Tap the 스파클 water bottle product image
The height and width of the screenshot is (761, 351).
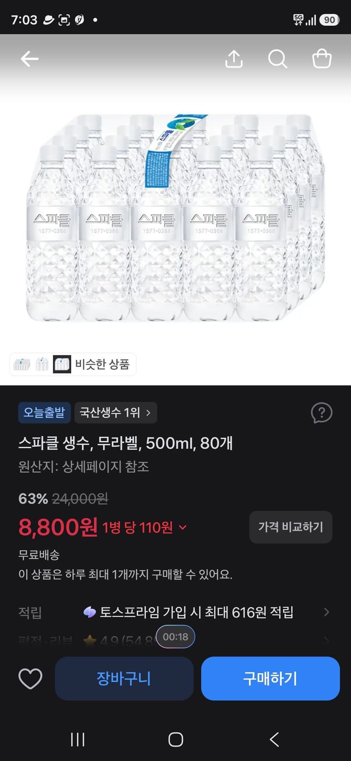tap(175, 217)
